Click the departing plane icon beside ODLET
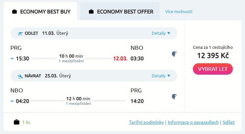This screenshot has height=134, width=245. click(20, 33)
